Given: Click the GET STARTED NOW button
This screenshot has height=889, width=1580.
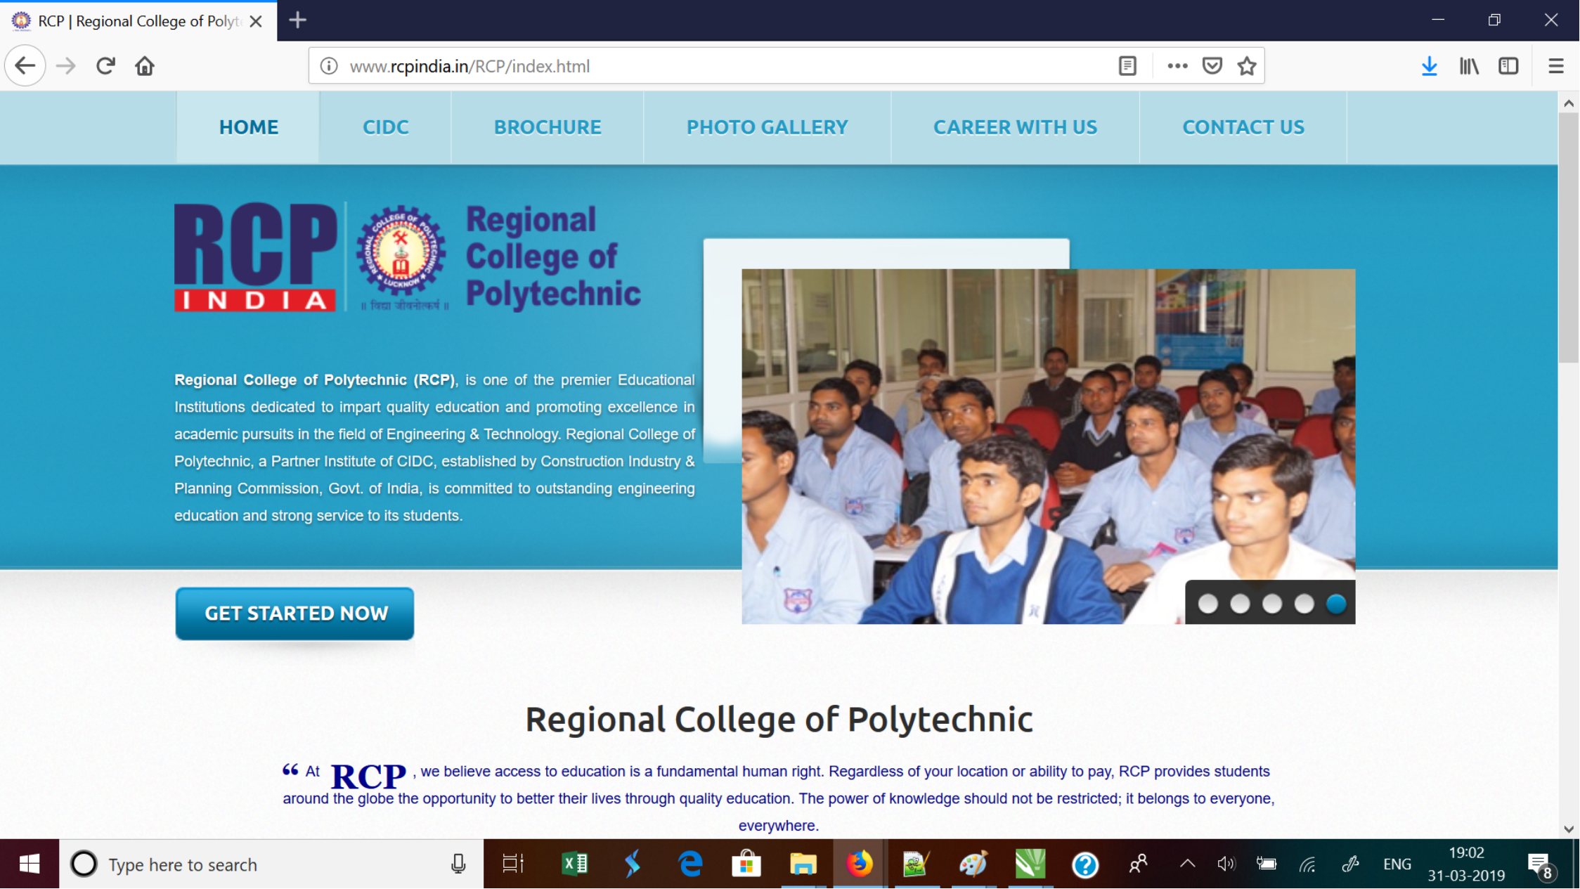Looking at the screenshot, I should 295,614.
